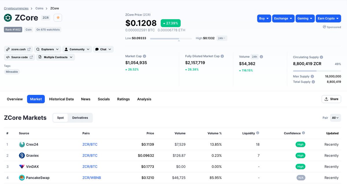
Task: Click Max Supply info icon
Action: 312,76
